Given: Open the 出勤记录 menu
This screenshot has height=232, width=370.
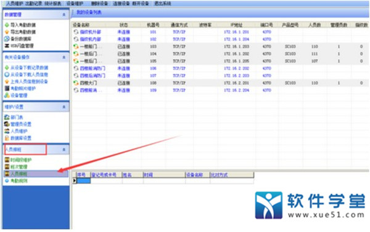Looking at the screenshot, I should click(x=34, y=4).
